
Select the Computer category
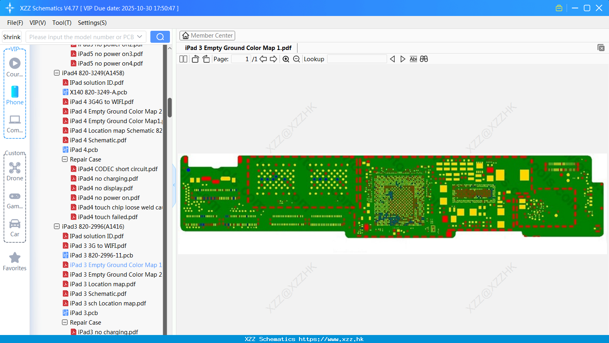pyautogui.click(x=15, y=124)
